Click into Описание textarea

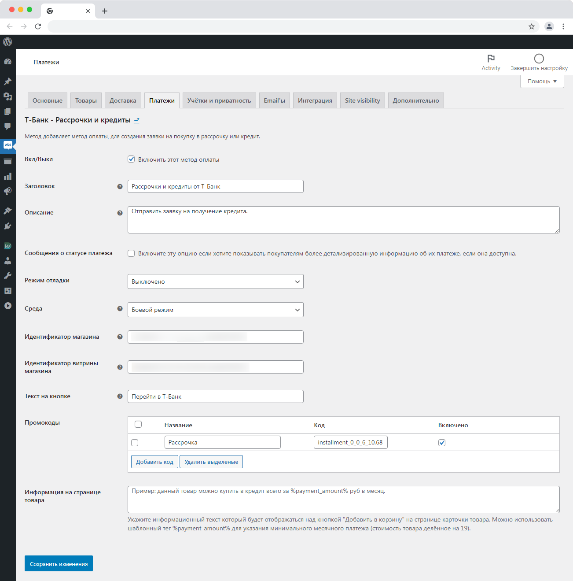[x=344, y=220]
